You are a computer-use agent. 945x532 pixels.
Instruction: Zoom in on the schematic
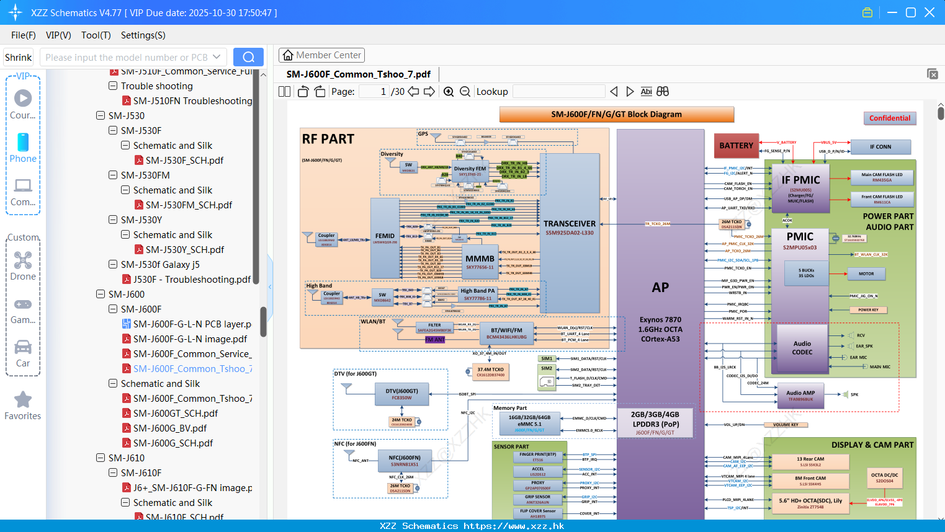click(449, 91)
